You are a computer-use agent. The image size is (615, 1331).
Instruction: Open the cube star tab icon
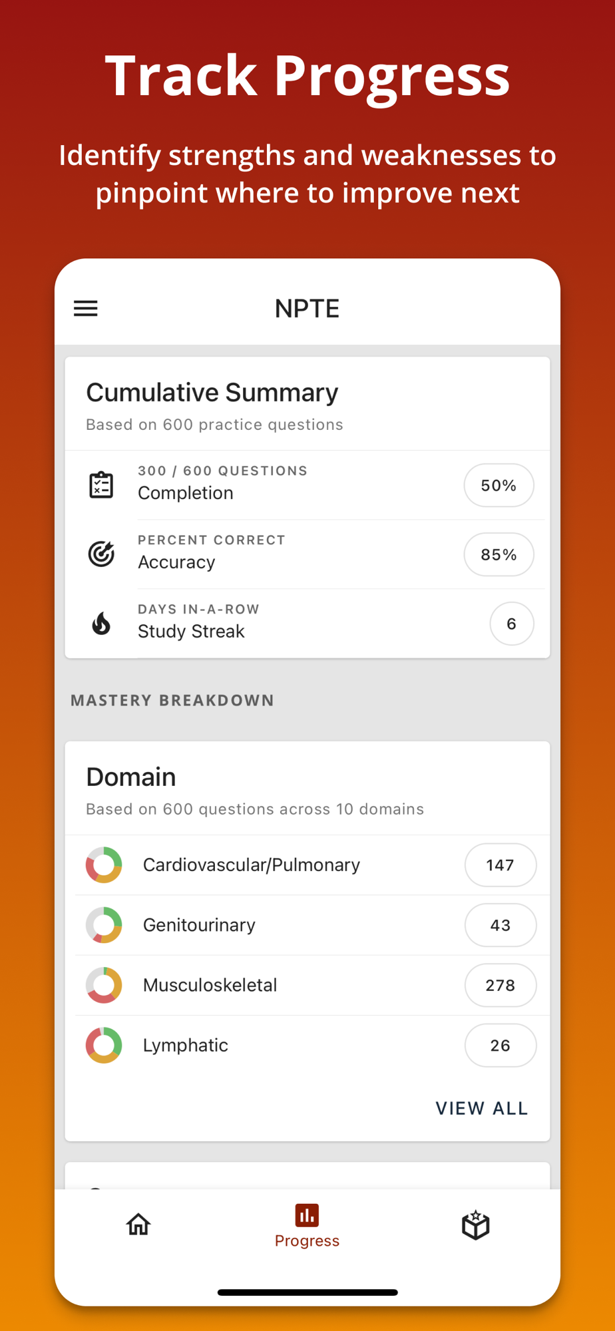click(x=475, y=1225)
